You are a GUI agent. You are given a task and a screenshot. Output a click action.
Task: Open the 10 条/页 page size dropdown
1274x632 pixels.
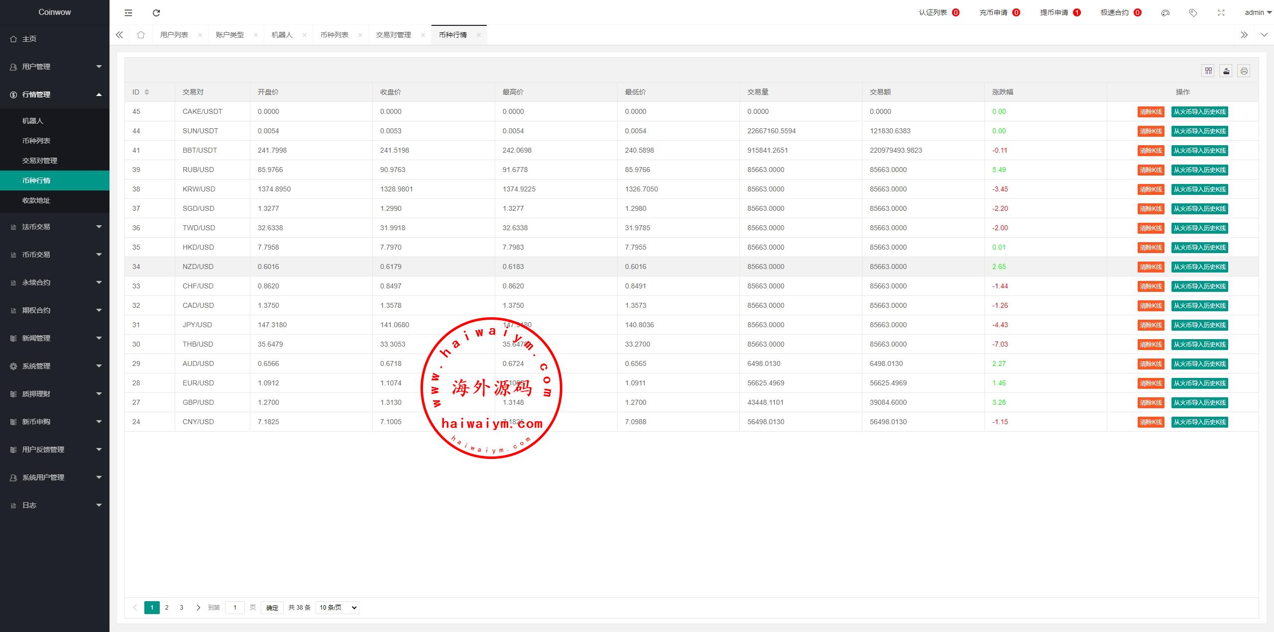[337, 608]
